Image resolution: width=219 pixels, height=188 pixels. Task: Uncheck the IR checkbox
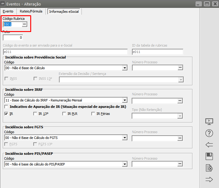[x=6, y=114]
